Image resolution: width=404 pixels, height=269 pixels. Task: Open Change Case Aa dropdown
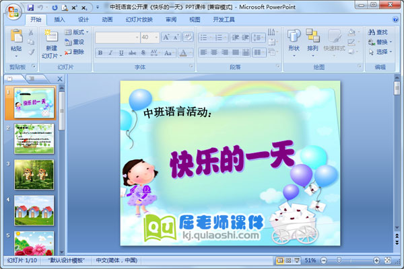pos(169,52)
